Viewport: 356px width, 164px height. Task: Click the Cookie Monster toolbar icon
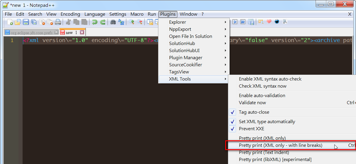277,22
